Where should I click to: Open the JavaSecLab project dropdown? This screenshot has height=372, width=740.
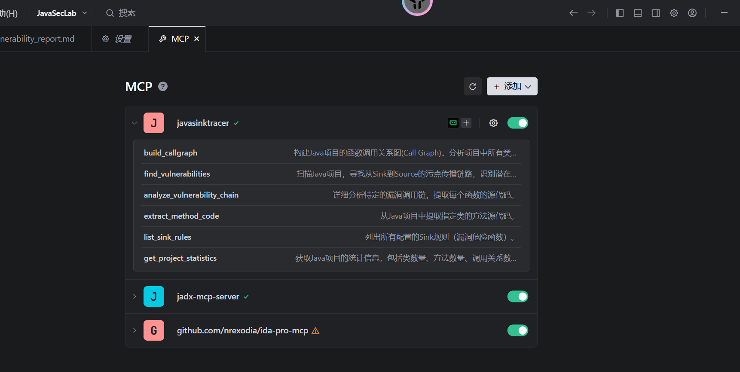[62, 13]
